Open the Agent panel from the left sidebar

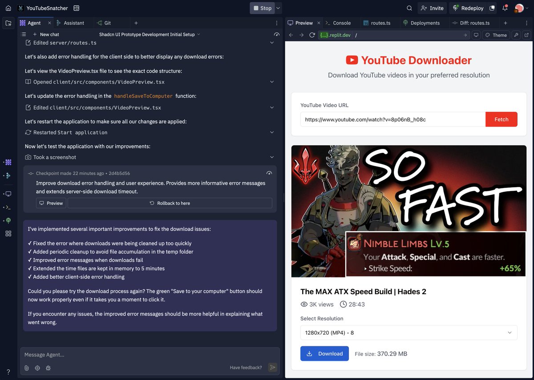point(8,162)
